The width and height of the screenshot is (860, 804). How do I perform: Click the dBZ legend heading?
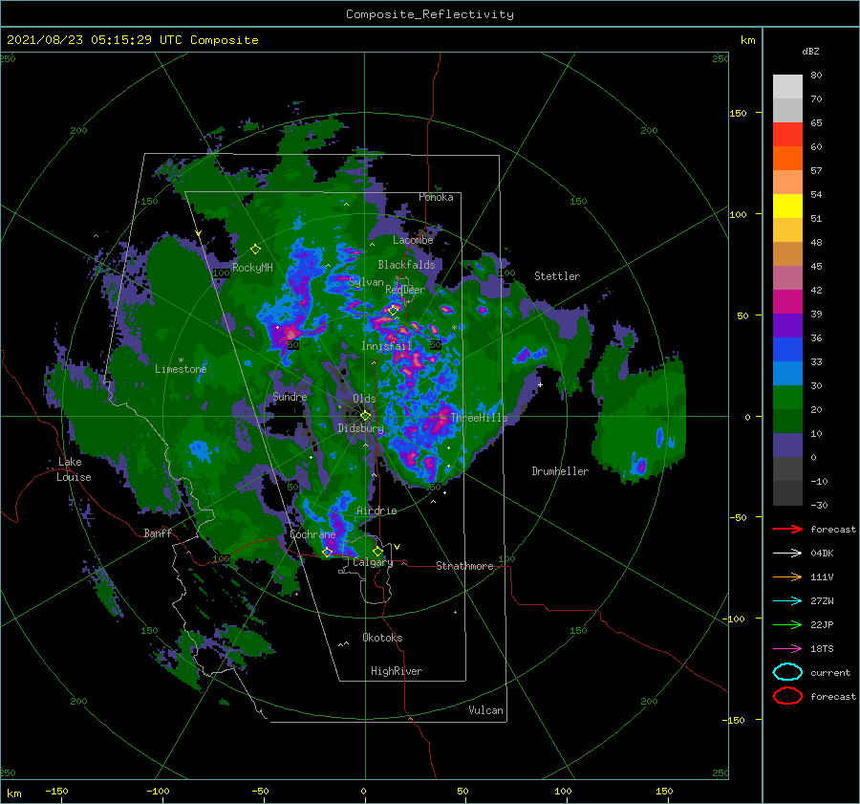[810, 51]
